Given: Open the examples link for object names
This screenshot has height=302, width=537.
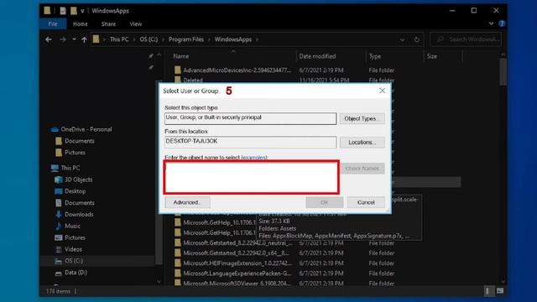Looking at the screenshot, I should click(254, 158).
